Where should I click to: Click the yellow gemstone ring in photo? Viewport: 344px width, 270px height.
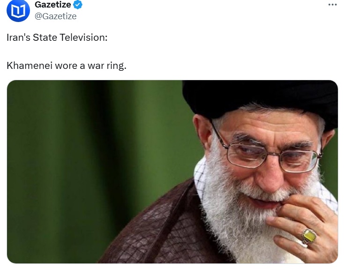tap(309, 236)
